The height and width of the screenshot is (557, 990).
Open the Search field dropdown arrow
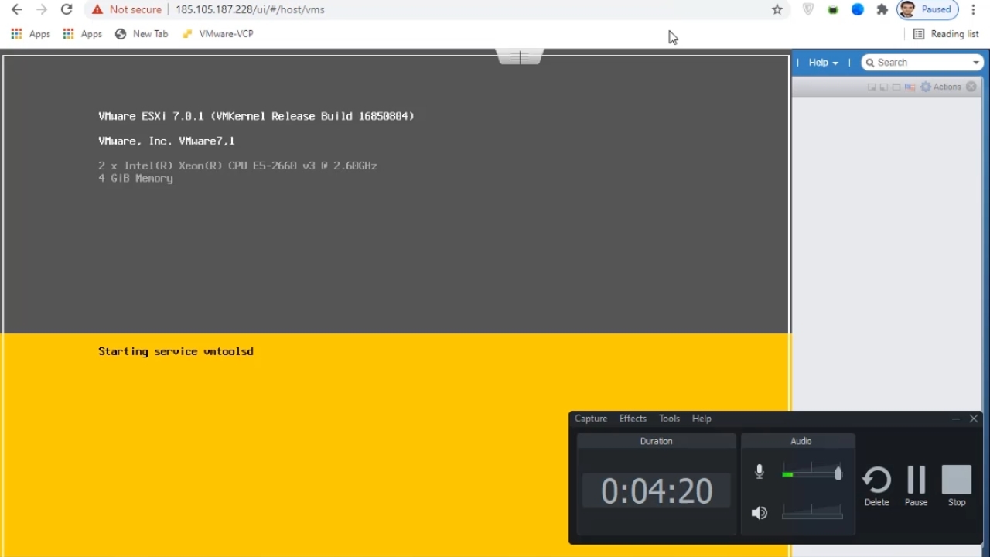[976, 63]
